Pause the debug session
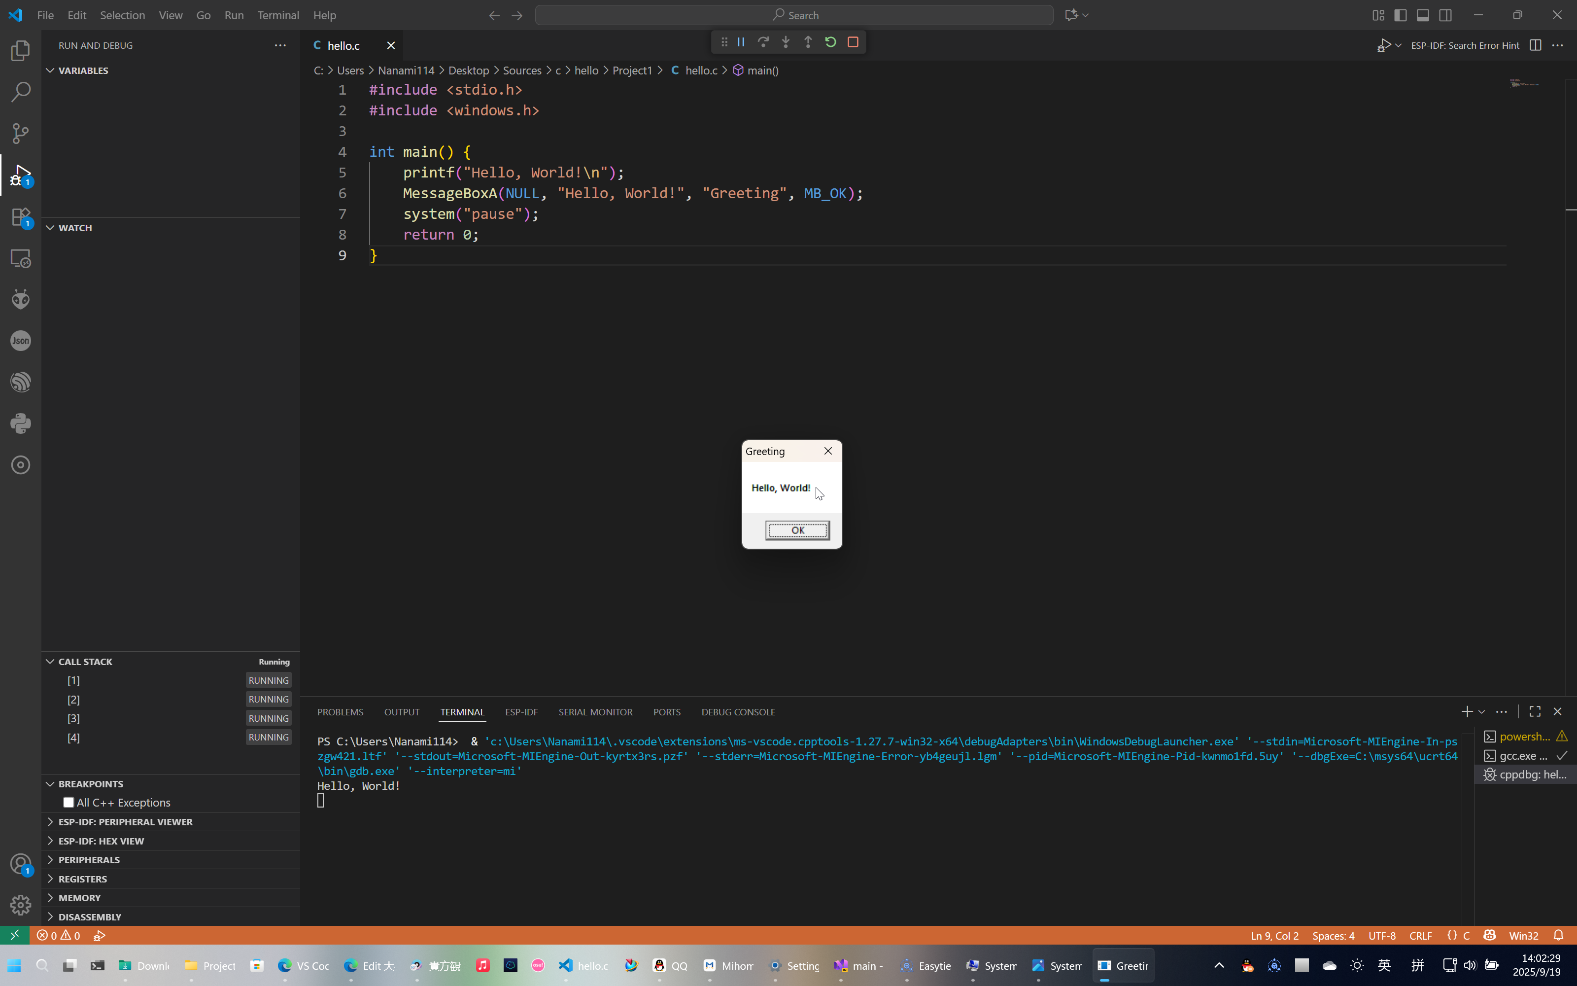Screen dimensions: 1577x986 point(741,42)
